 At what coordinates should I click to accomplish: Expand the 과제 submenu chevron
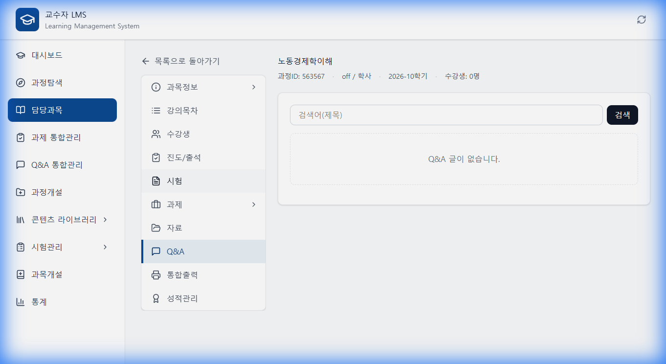[254, 204]
